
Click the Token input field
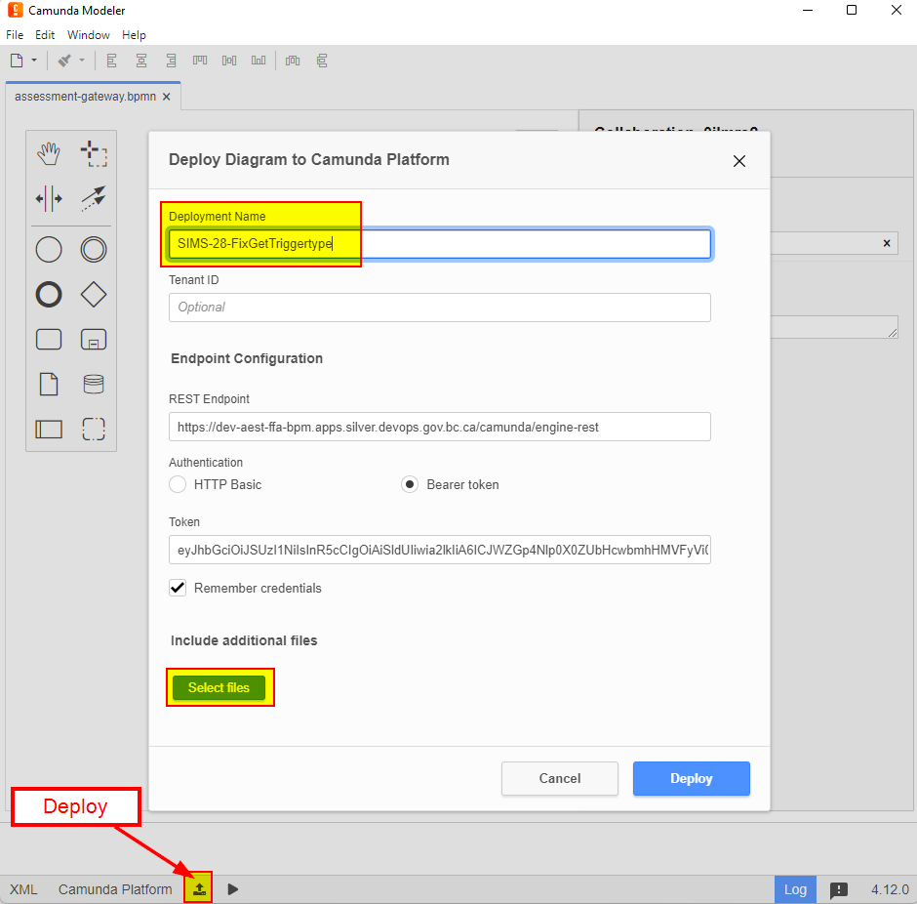pos(440,550)
